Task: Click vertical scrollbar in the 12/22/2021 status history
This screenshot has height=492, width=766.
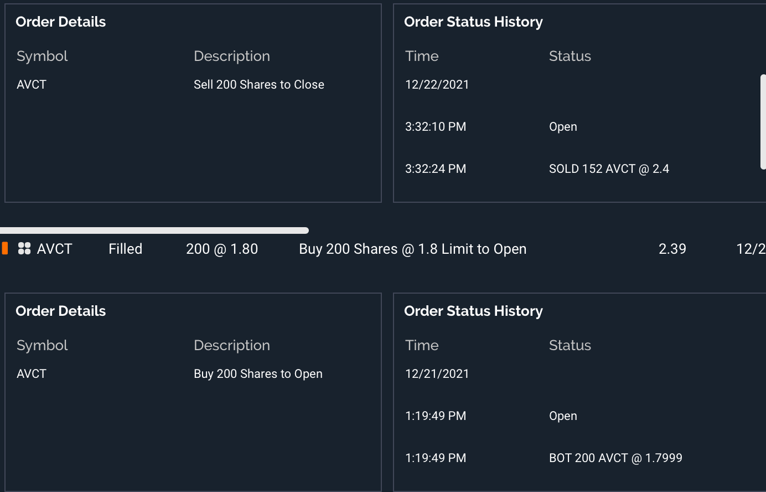Action: point(763,122)
